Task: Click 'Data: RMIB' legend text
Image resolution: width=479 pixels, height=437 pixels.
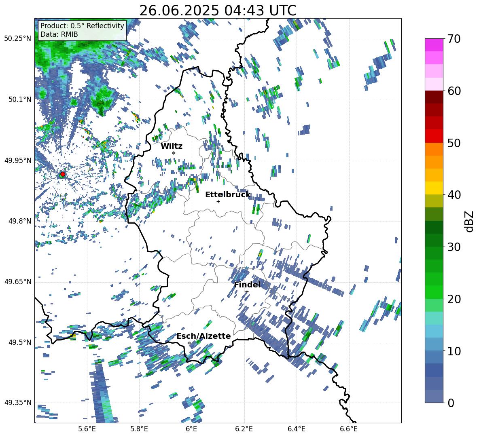Action: 59,34
